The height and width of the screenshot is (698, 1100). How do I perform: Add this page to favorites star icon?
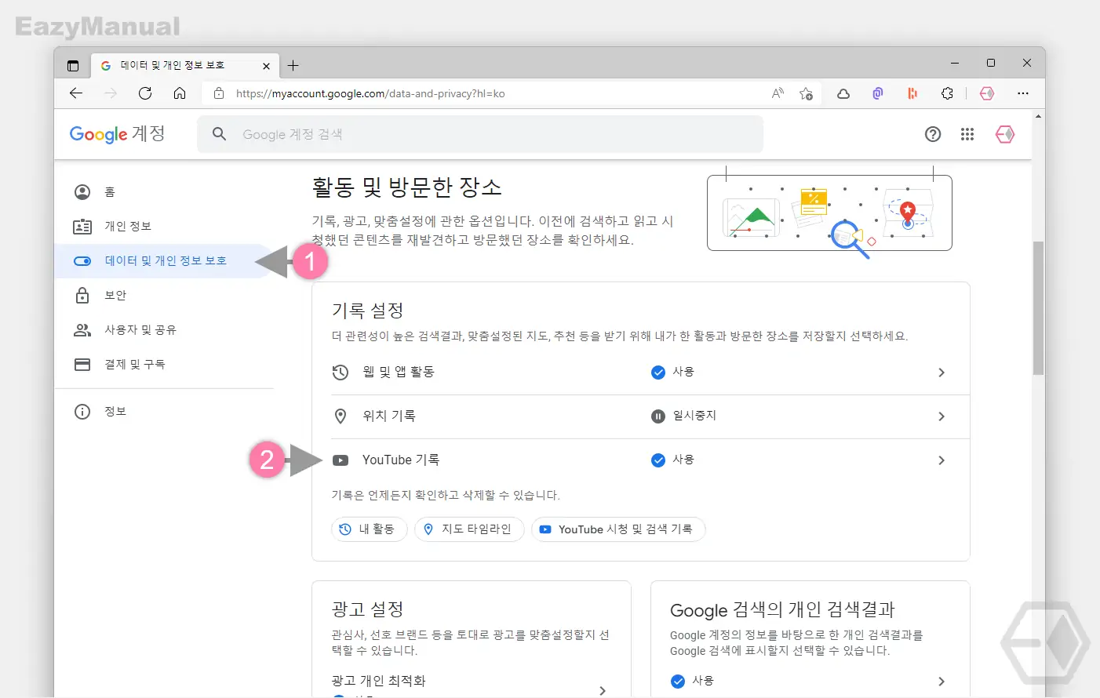click(806, 93)
